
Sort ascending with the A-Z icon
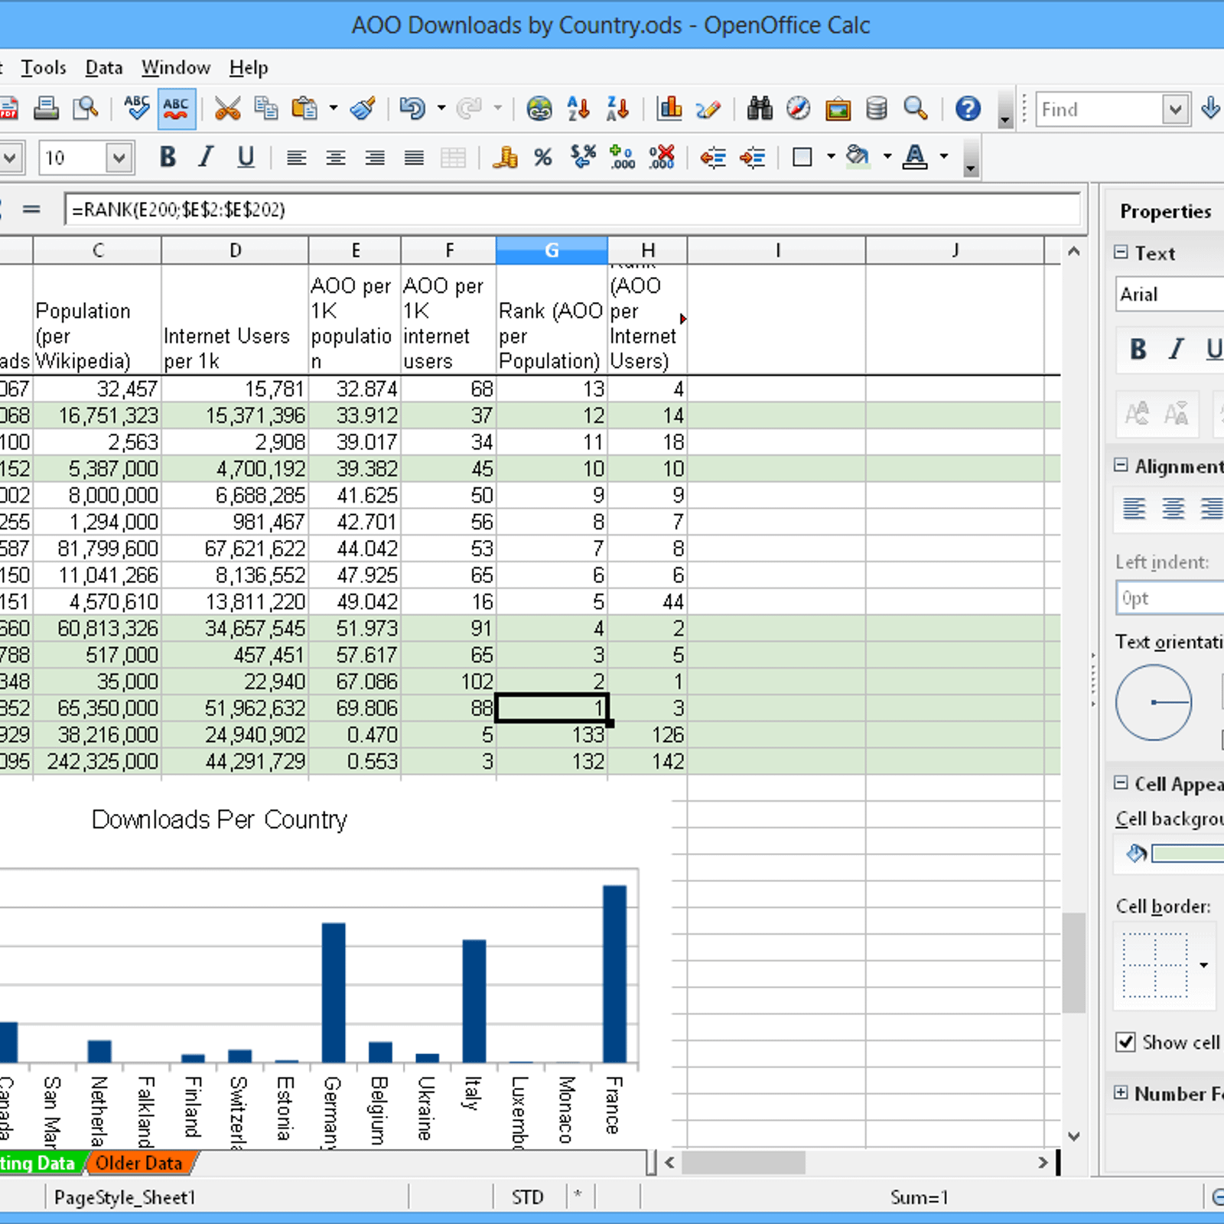coord(578,109)
